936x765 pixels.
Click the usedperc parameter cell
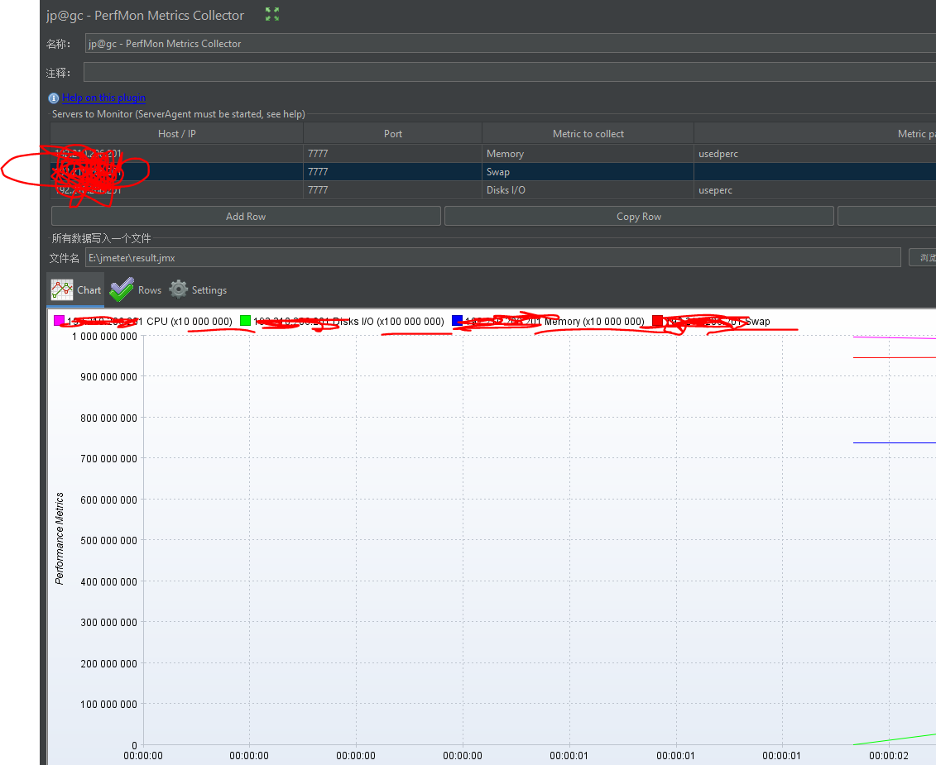point(815,154)
